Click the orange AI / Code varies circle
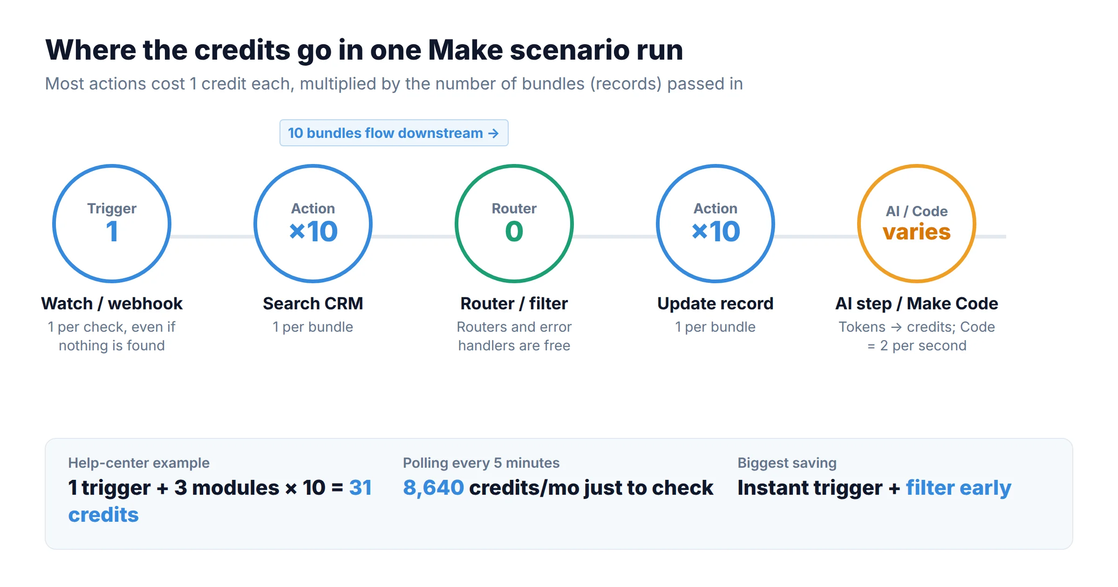 coord(917,224)
